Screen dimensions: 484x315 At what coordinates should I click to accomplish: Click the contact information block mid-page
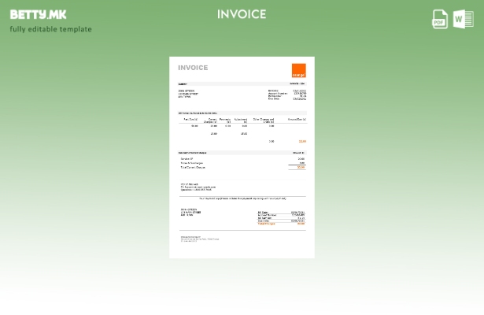tap(197, 187)
